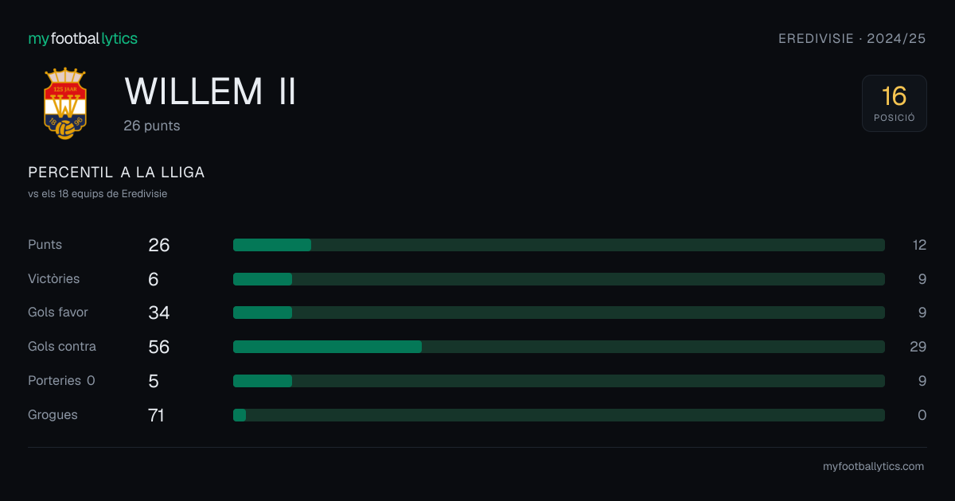Click the Grogues percentile bar
Screen dimensions: 955x501
(x=559, y=415)
